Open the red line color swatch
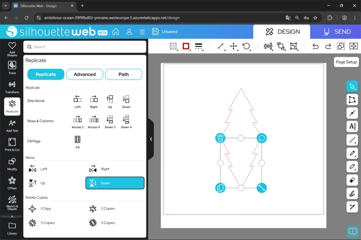This screenshot has width=361, height=240. pyautogui.click(x=186, y=46)
